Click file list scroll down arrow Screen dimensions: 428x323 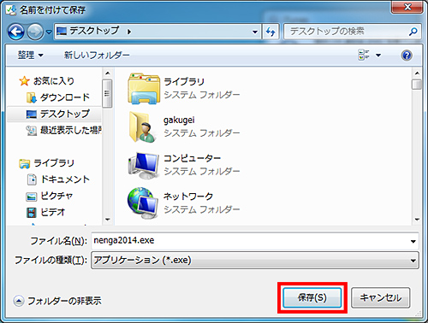click(417, 220)
